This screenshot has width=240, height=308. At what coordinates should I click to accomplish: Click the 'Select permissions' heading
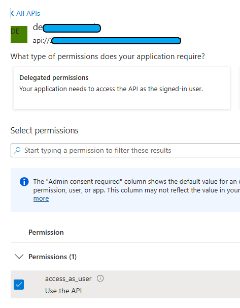[45, 130]
